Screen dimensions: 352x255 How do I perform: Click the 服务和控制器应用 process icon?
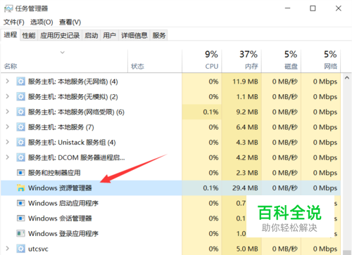(x=20, y=173)
